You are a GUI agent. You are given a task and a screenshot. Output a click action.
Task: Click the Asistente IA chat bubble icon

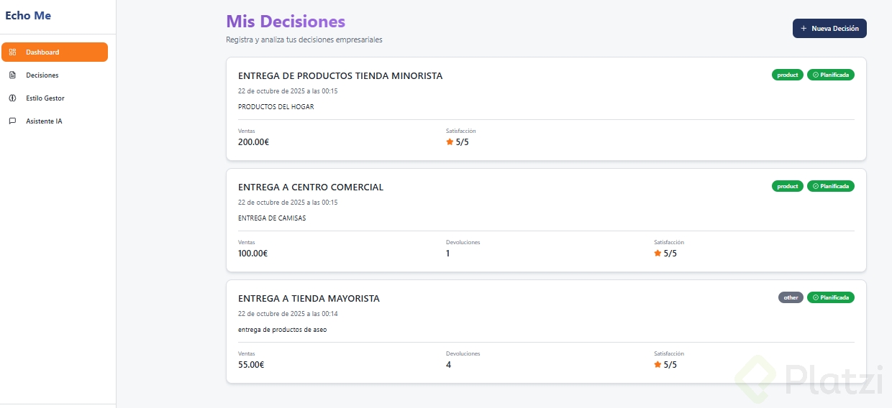tap(12, 121)
